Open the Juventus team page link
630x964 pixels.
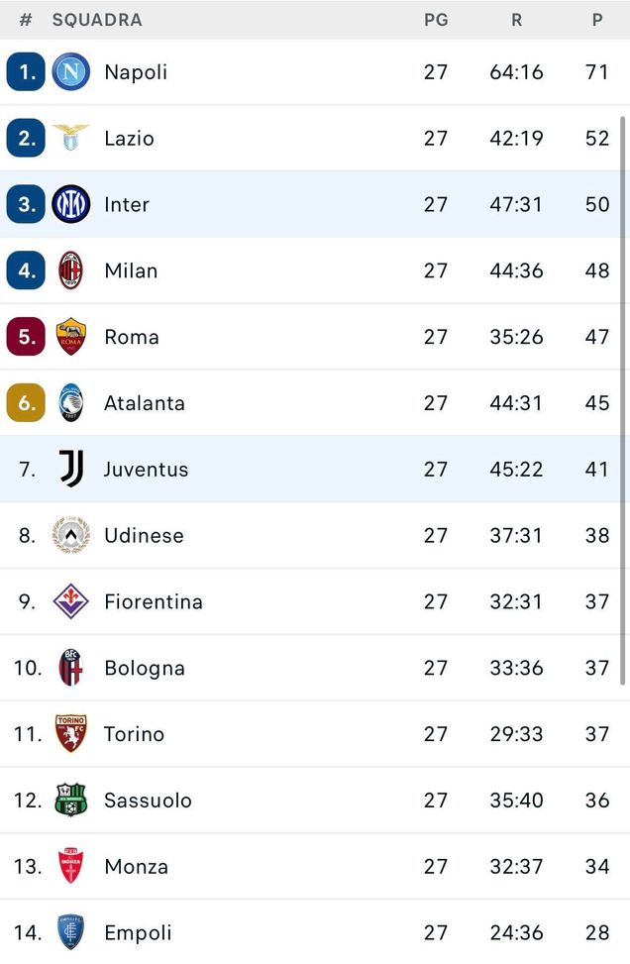[x=146, y=470]
